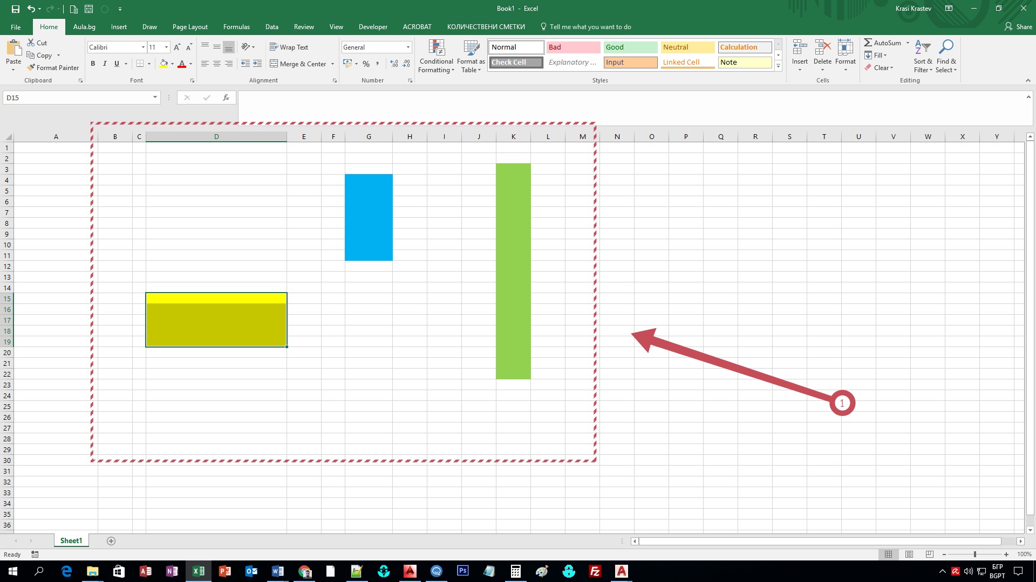Viewport: 1036px width, 582px height.
Task: Click the Borders grid icon
Action: click(140, 64)
